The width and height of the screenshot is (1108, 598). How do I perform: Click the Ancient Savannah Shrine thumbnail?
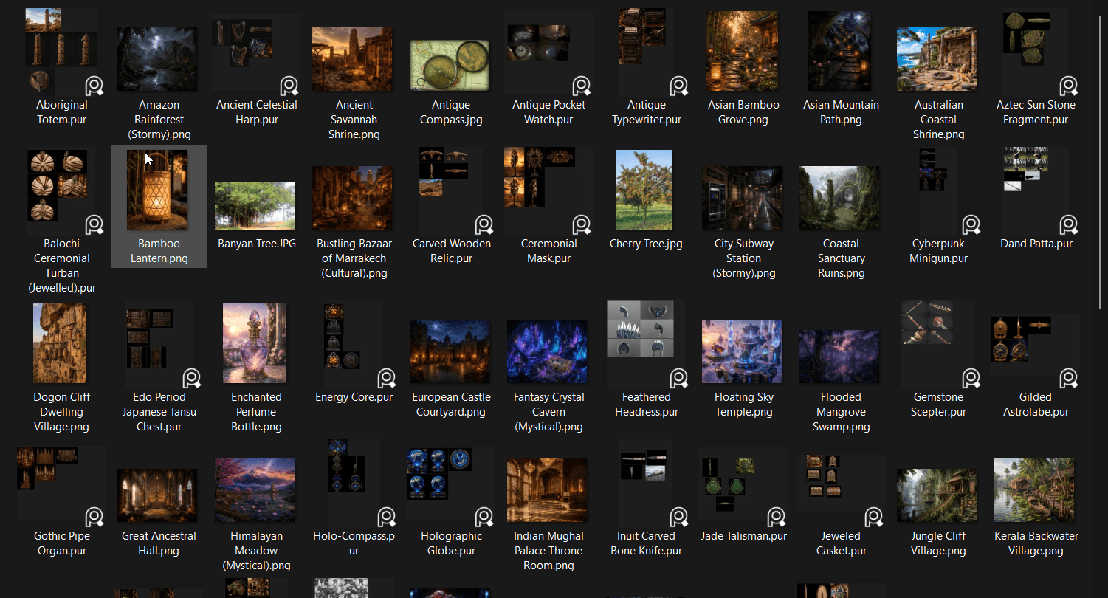click(352, 59)
